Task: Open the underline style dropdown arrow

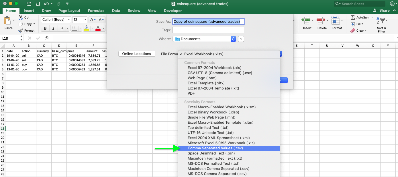Action: coord(67,28)
